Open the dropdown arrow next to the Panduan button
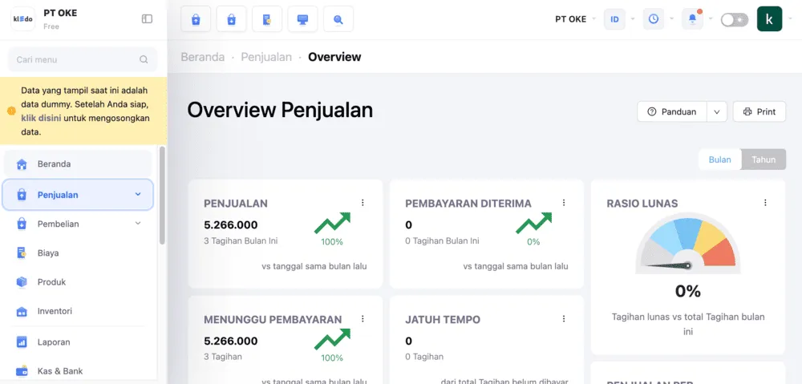Viewport: 802px width, 384px height. pyautogui.click(x=717, y=111)
